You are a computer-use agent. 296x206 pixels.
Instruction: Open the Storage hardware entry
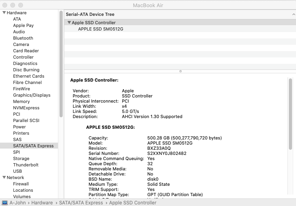pos(21,158)
